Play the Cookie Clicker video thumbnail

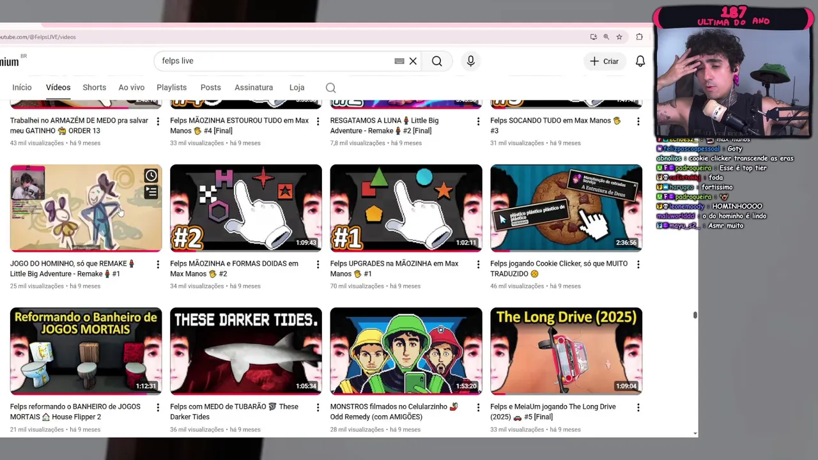[566, 208]
